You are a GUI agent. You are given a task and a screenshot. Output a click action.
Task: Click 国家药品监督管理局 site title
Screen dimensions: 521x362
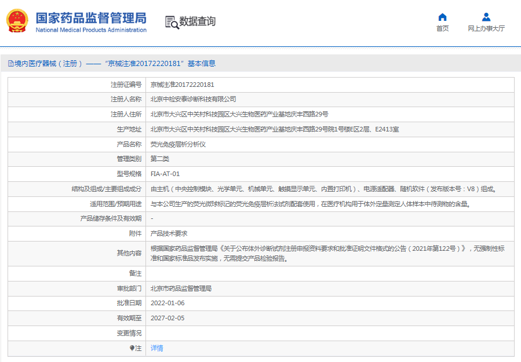(91, 18)
